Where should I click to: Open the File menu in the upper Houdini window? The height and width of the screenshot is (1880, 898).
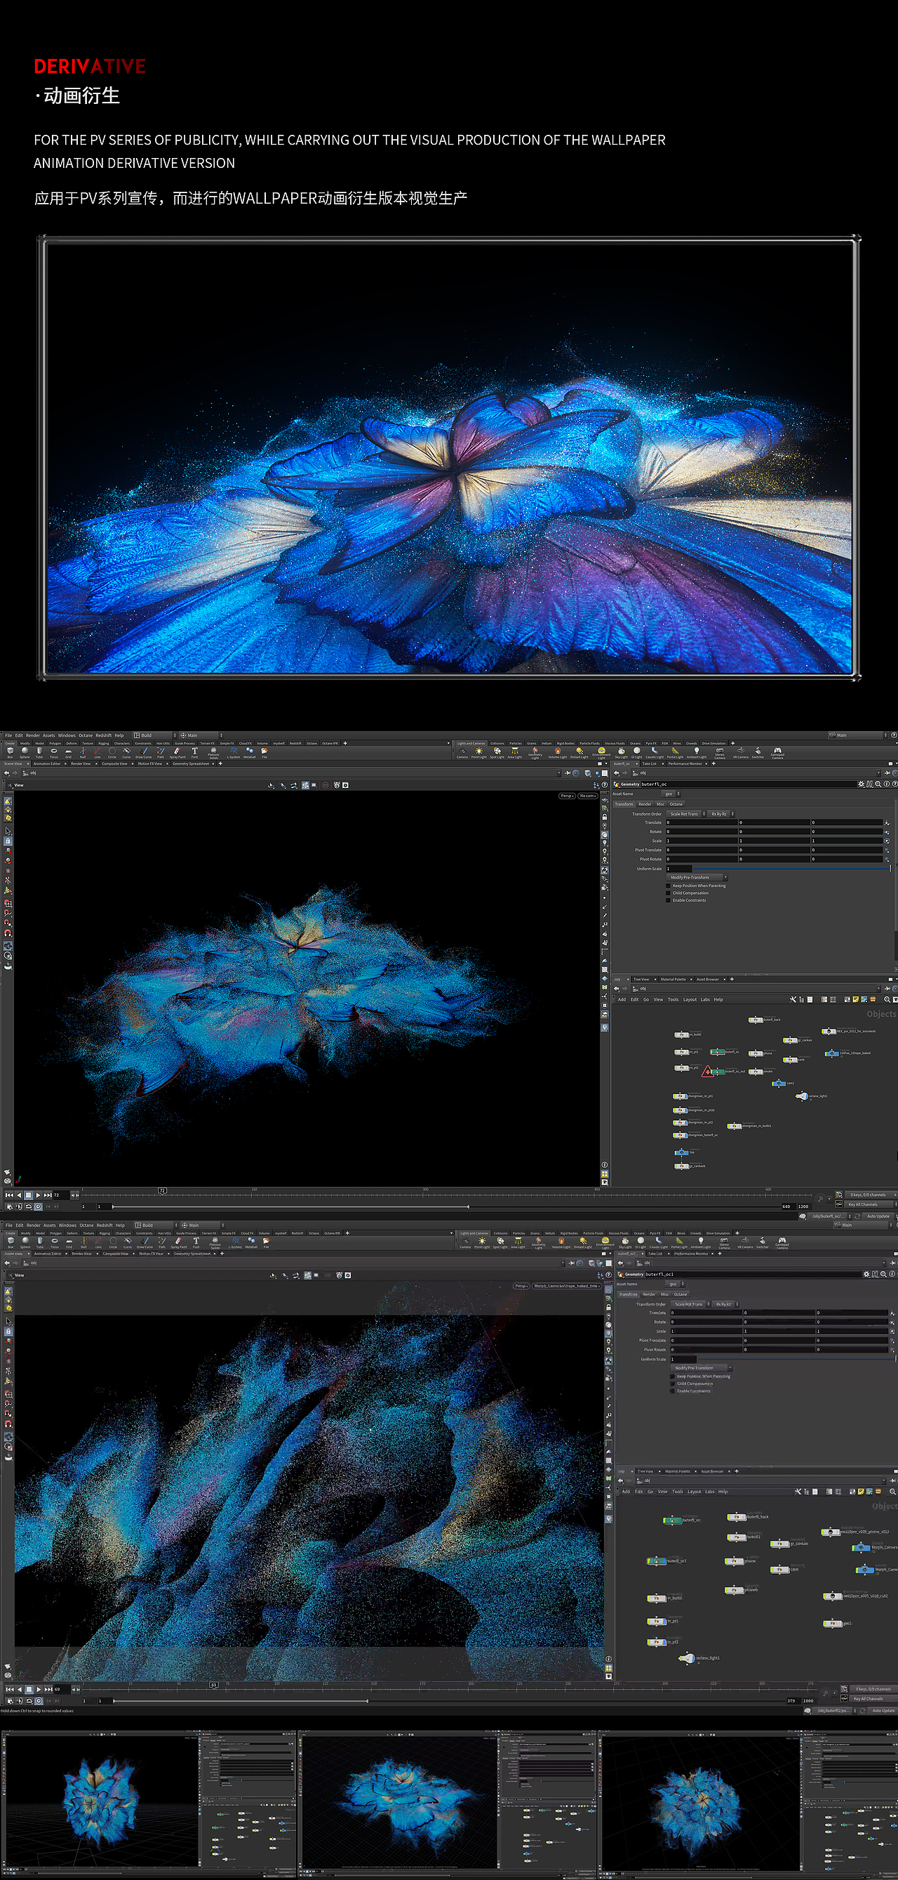point(8,736)
